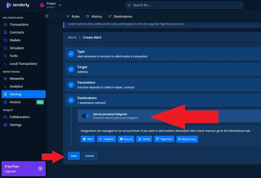The width and height of the screenshot is (261, 178).
Task: Click the Wallets icon
Action: point(5,40)
